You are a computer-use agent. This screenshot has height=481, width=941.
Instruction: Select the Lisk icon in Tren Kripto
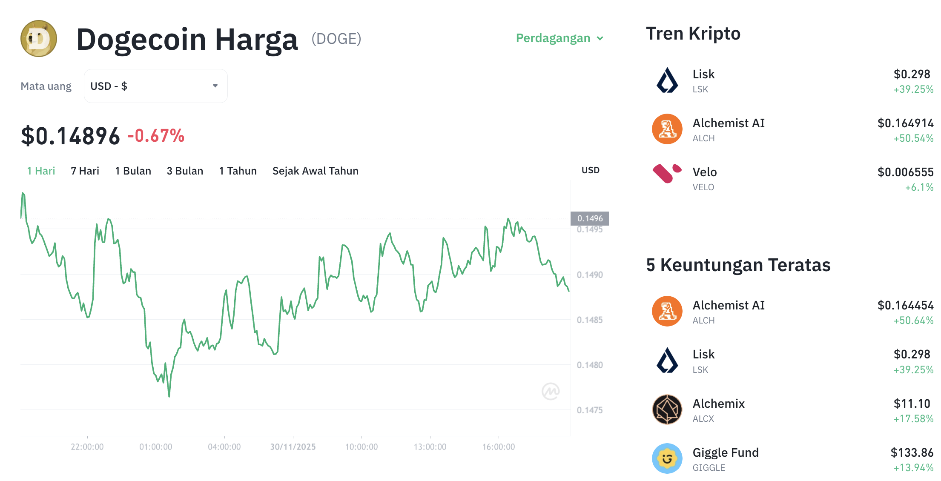click(667, 80)
